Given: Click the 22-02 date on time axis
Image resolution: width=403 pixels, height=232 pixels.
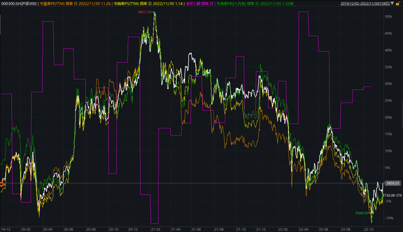Looking at the screenshot, I should tap(283, 229).
